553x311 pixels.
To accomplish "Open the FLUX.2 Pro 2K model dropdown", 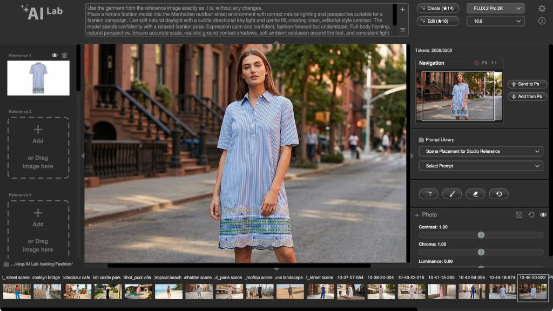I will point(495,8).
